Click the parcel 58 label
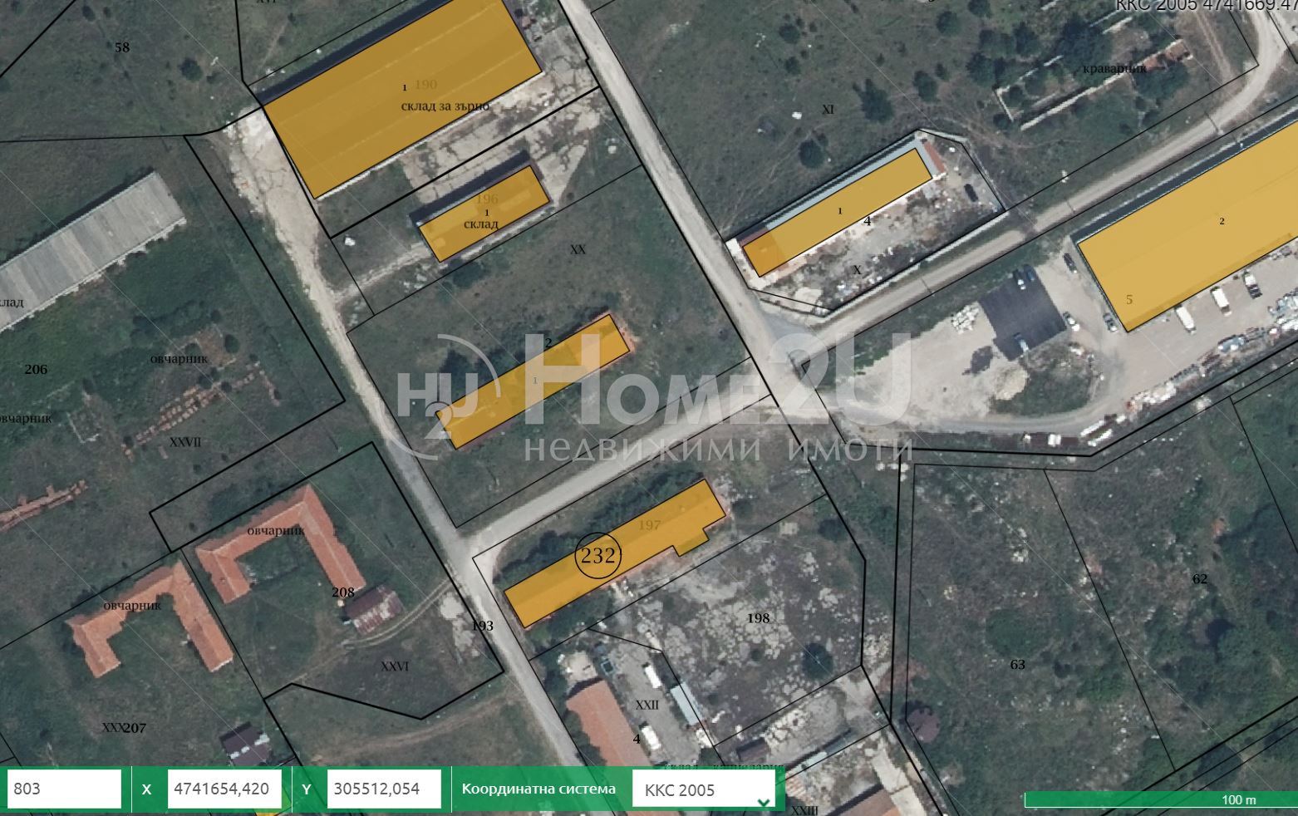This screenshot has height=816, width=1298. 122,47
